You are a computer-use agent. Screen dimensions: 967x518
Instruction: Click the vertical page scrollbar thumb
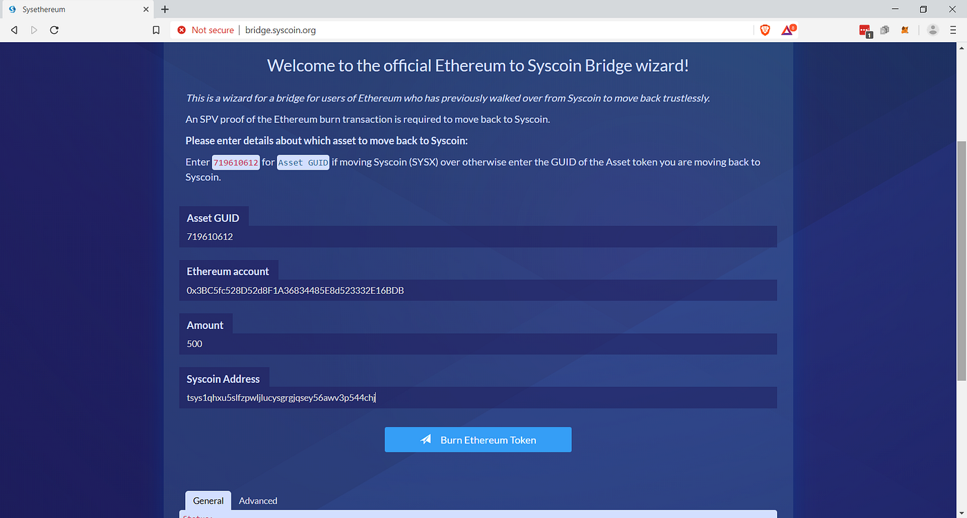pyautogui.click(x=961, y=260)
